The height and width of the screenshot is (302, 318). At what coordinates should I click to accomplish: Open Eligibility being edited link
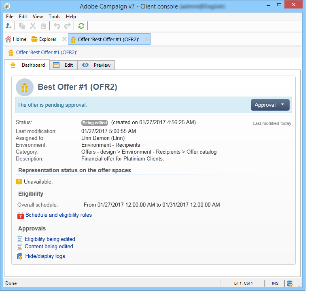tap(50, 239)
